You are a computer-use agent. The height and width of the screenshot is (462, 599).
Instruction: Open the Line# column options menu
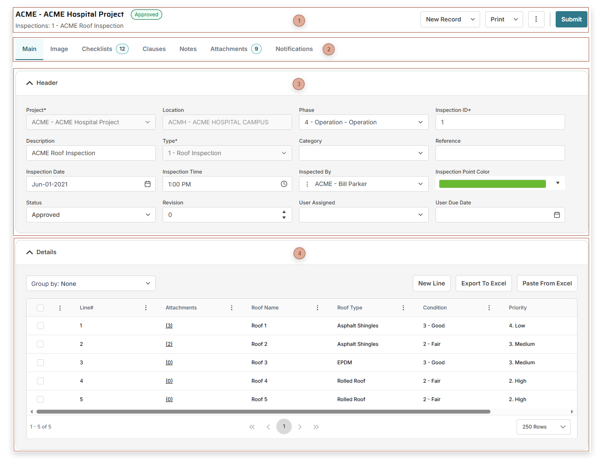146,308
